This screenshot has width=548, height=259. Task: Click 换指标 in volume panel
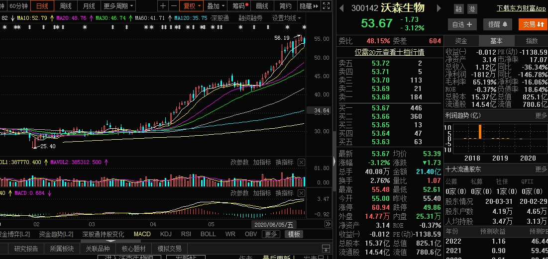pos(285,163)
